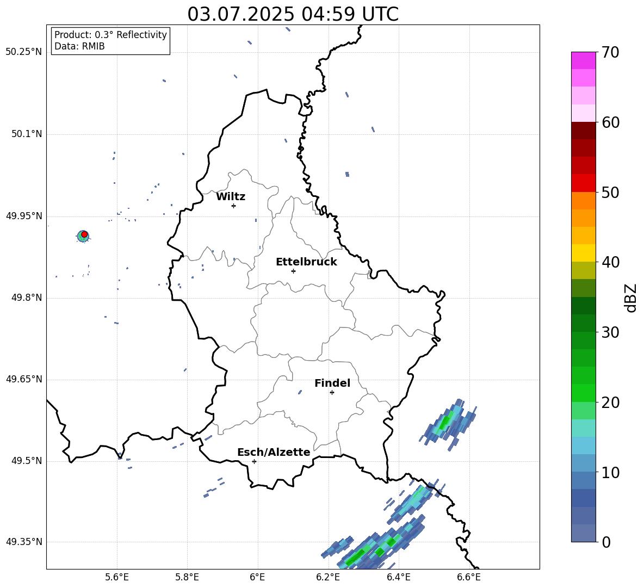Click the 10 value on the colorbar
The height and width of the screenshot is (588, 644).
[x=610, y=472]
